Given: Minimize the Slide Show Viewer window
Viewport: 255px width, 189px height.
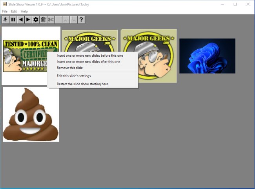Looking at the screenshot, I should point(222,4).
